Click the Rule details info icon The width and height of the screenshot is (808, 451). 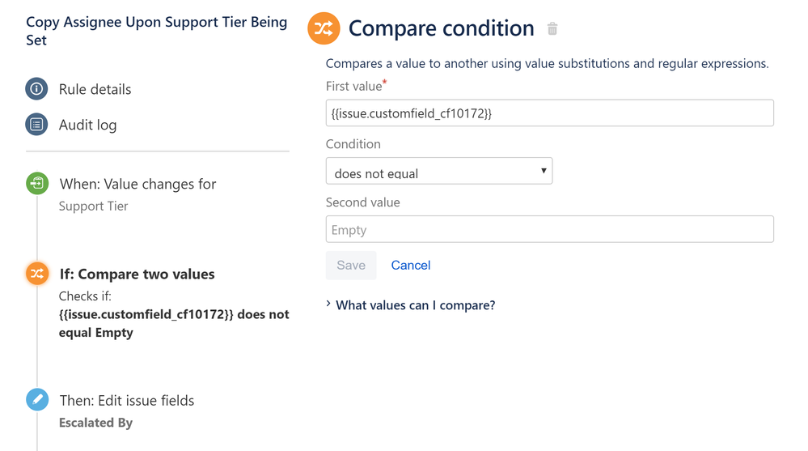(x=36, y=89)
